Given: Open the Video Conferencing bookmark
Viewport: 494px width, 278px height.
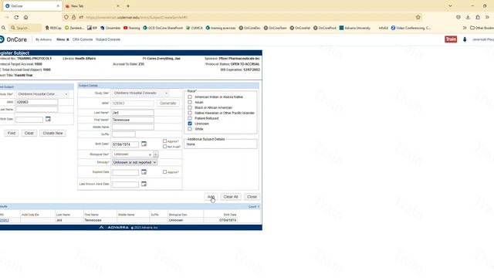Looking at the screenshot, I should click(x=411, y=28).
